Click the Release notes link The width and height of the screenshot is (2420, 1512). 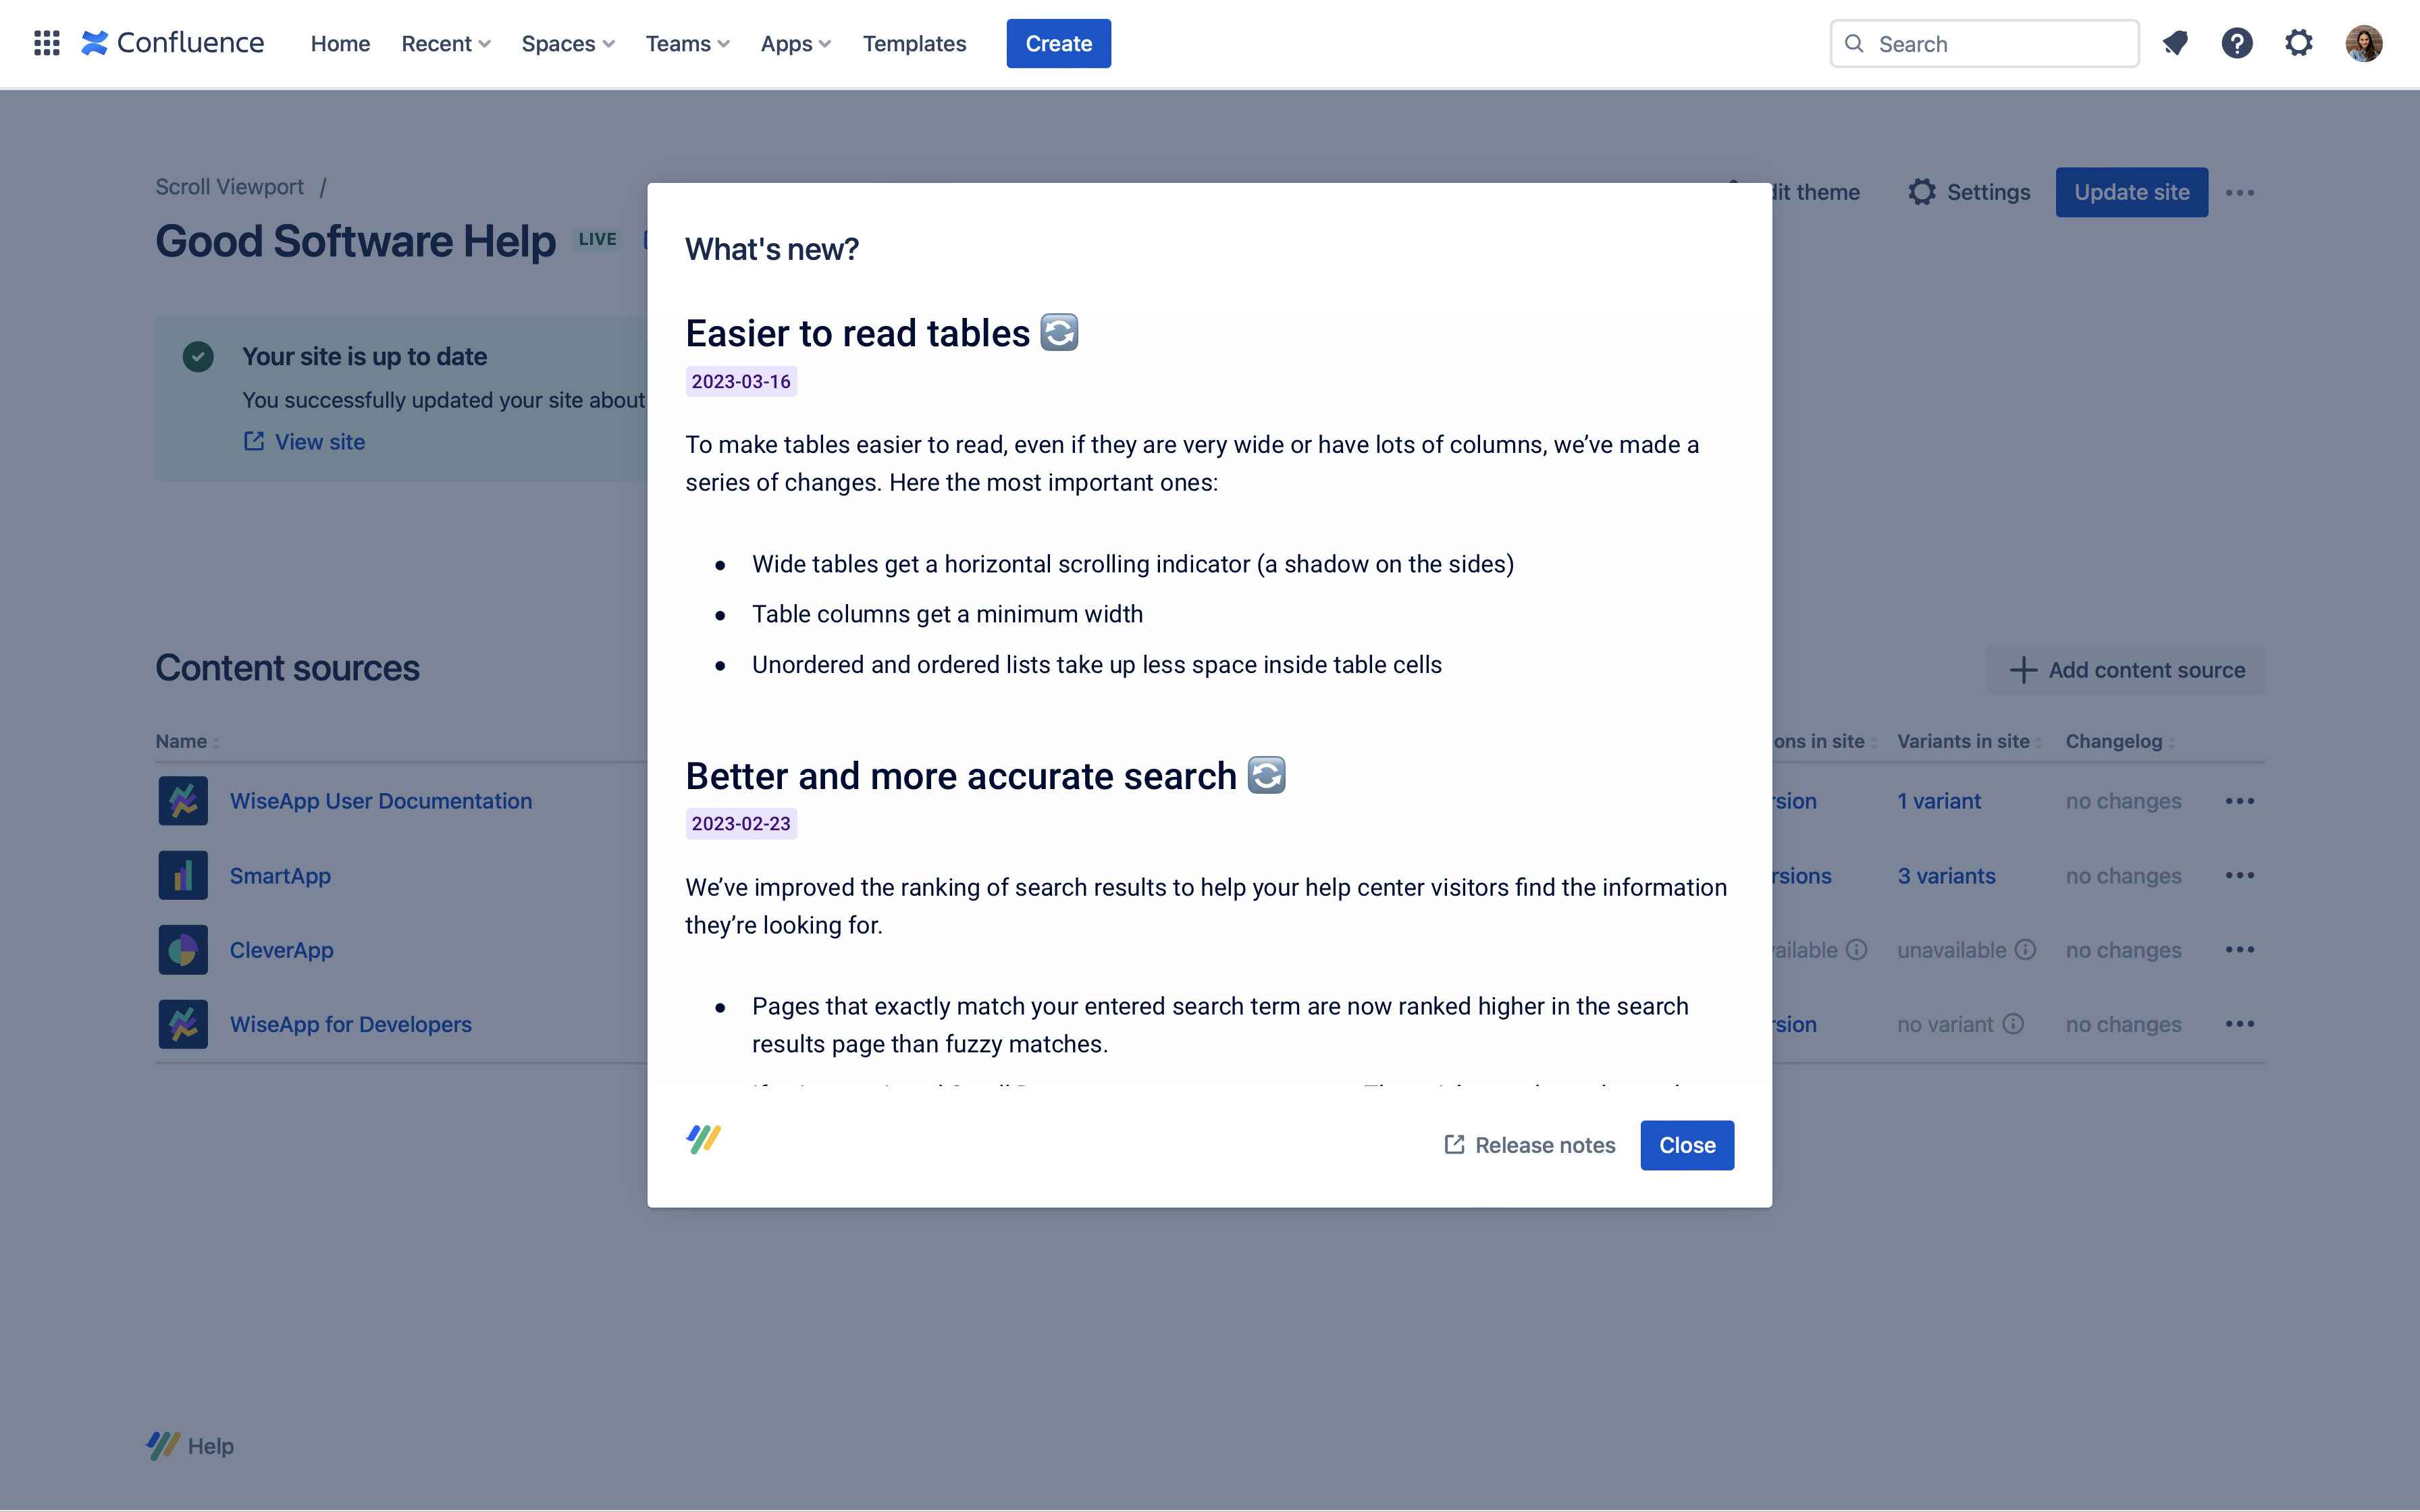coord(1528,1144)
